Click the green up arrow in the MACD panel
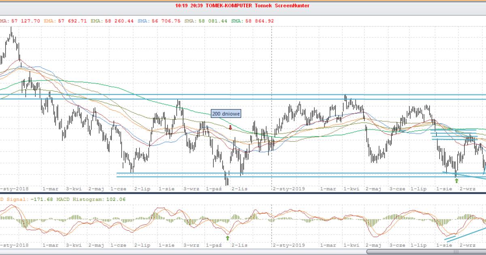 228,238
